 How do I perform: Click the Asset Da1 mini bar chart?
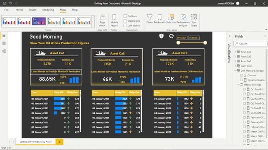(196, 80)
